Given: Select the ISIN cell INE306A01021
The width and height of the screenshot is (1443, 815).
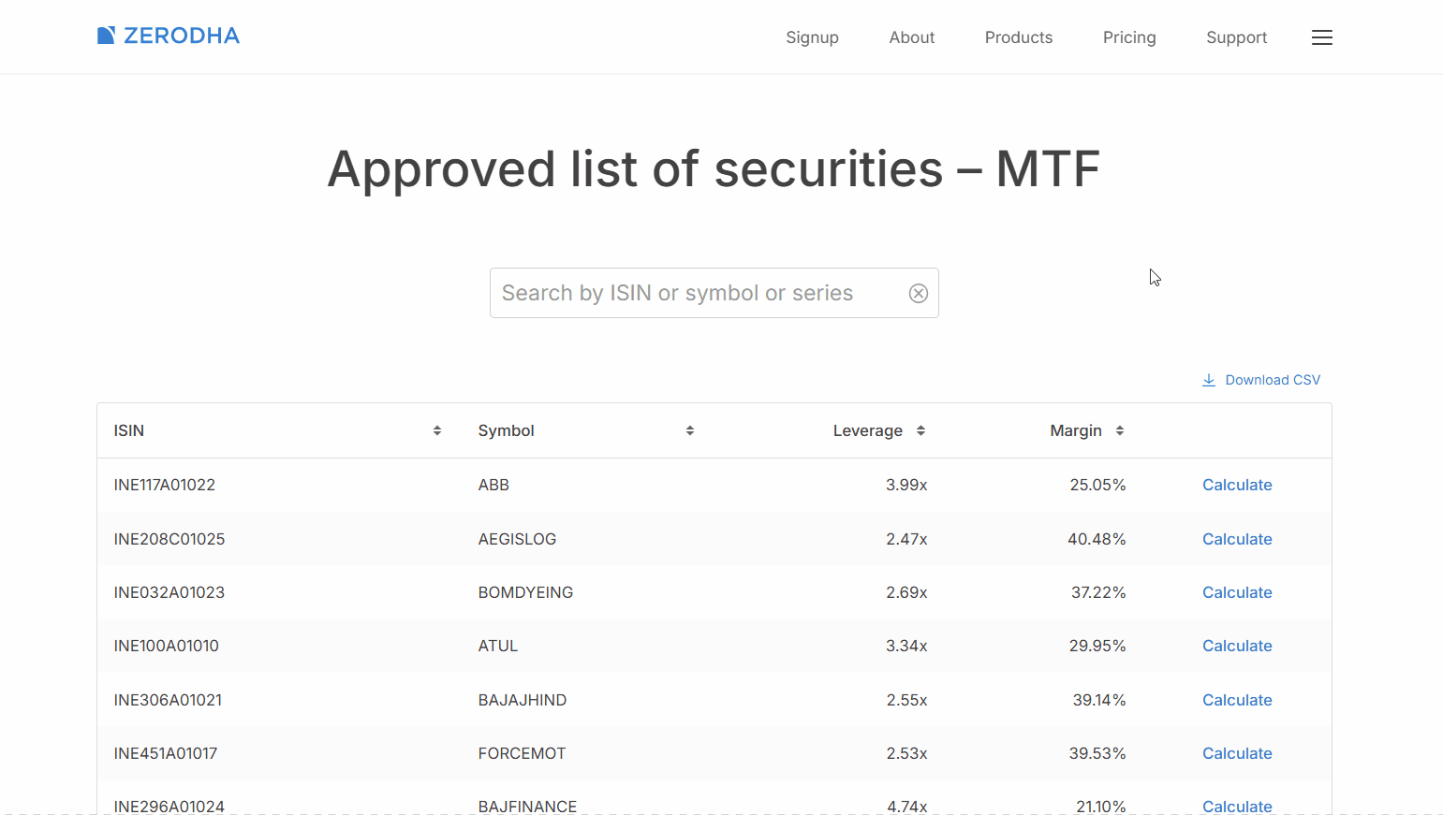Looking at the screenshot, I should [x=168, y=700].
